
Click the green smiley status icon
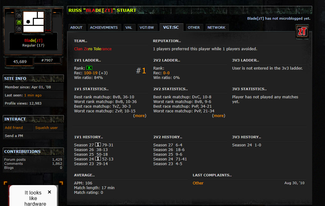tap(19, 22)
